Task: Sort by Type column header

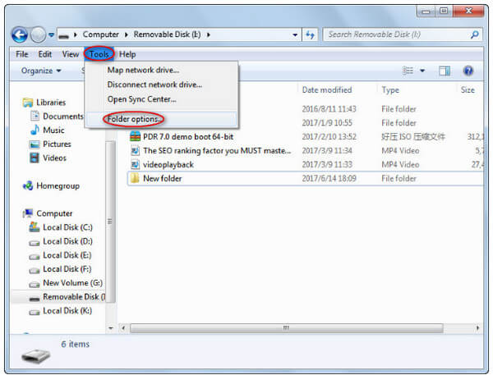Action: click(x=390, y=89)
